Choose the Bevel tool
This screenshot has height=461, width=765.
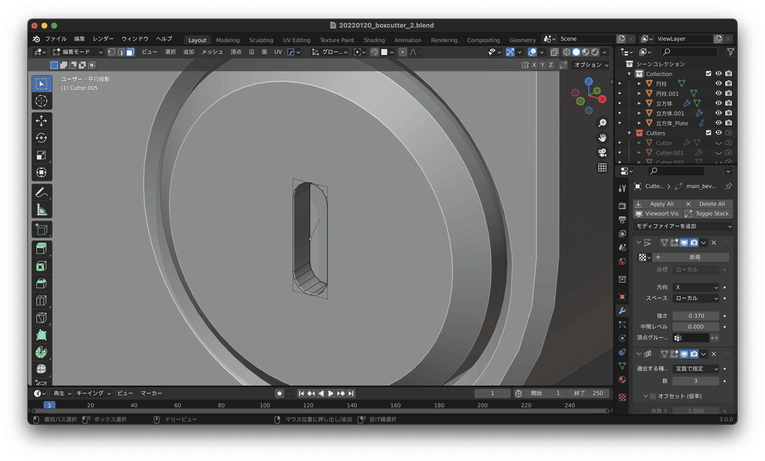[x=41, y=283]
